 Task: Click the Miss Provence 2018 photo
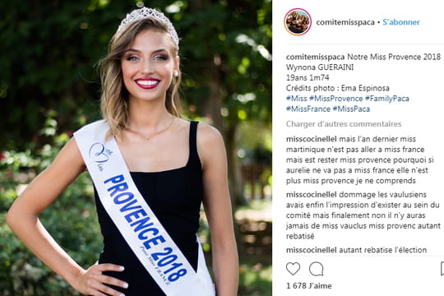(x=136, y=148)
